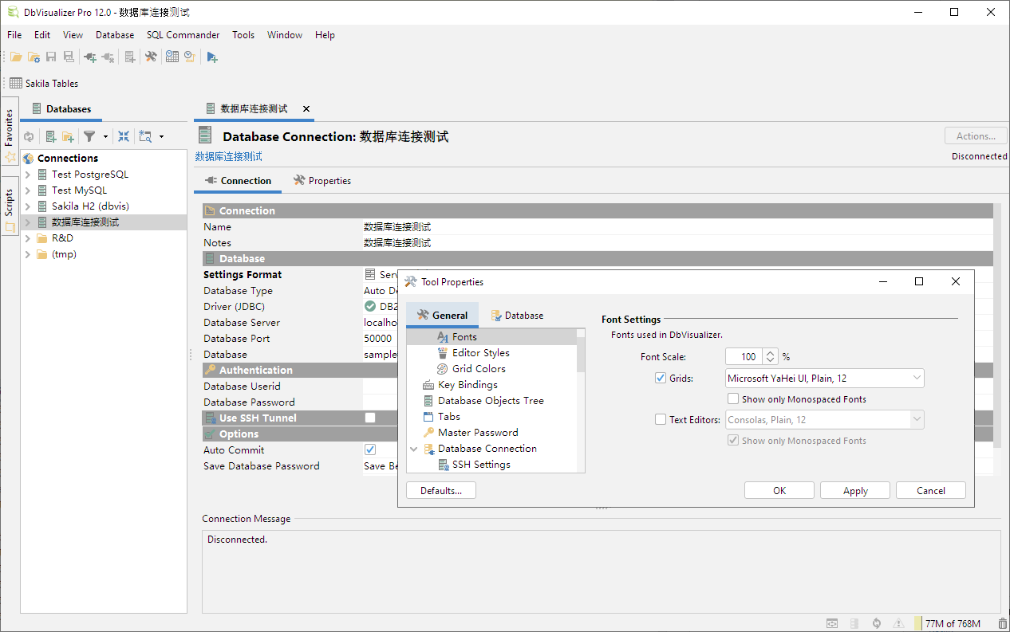Open the SQL Commander menu
Image resolution: width=1010 pixels, height=632 pixels.
(183, 35)
